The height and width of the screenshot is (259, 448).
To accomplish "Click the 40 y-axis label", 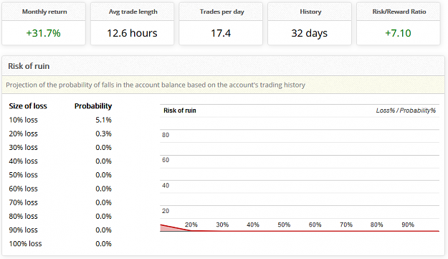I will pyautogui.click(x=166, y=186).
